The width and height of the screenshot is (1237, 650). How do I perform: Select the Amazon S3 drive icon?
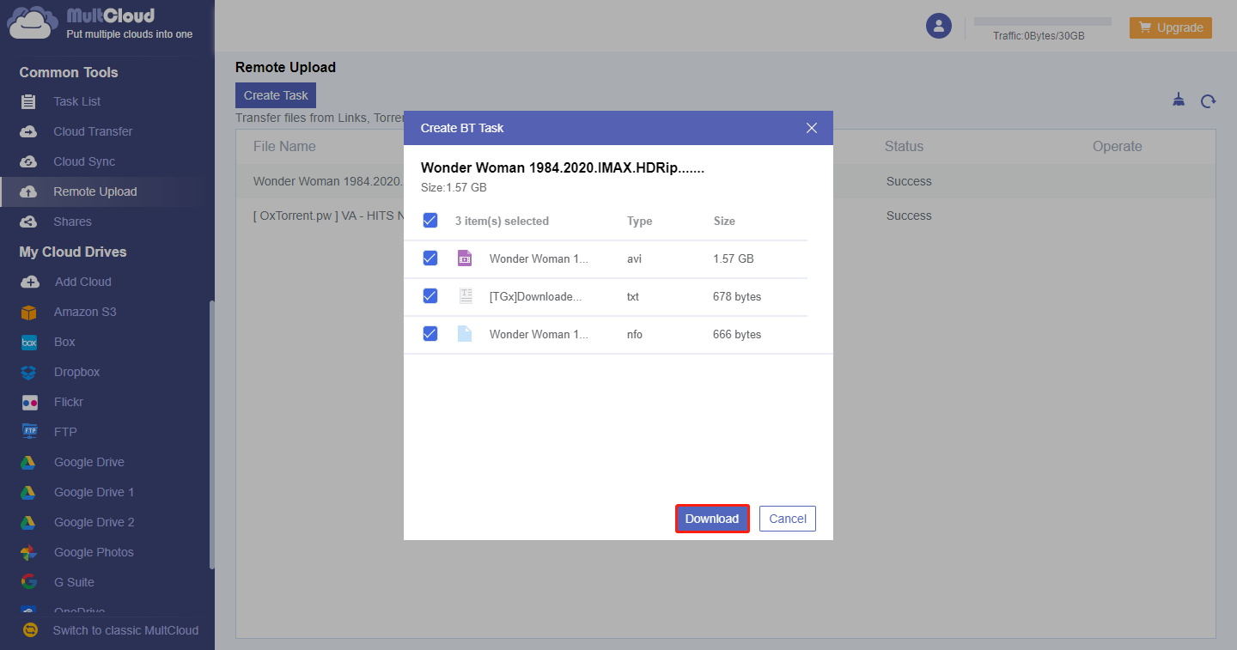(29, 312)
